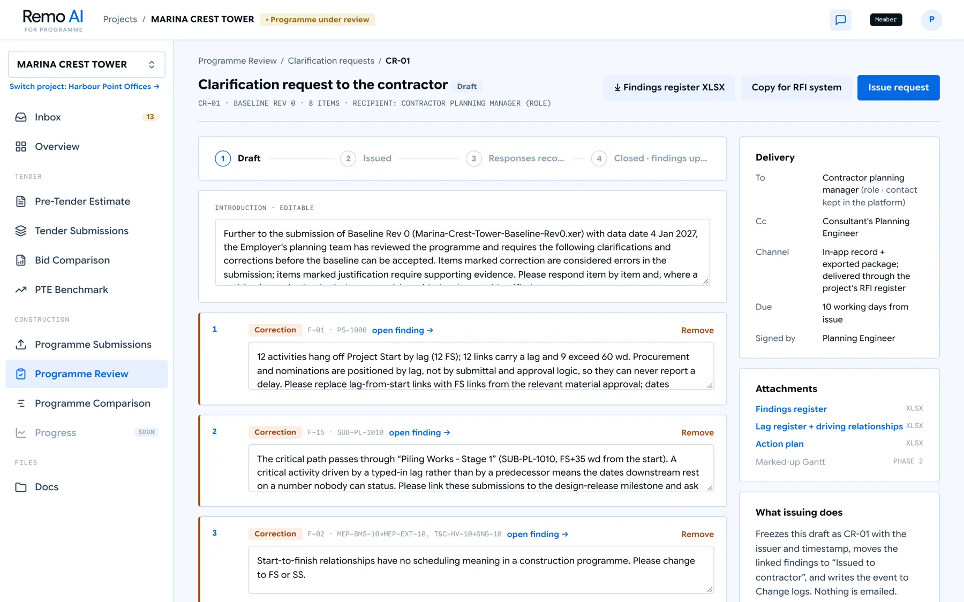Go to Projects breadcrumb in header
The height and width of the screenshot is (602, 964).
(120, 19)
